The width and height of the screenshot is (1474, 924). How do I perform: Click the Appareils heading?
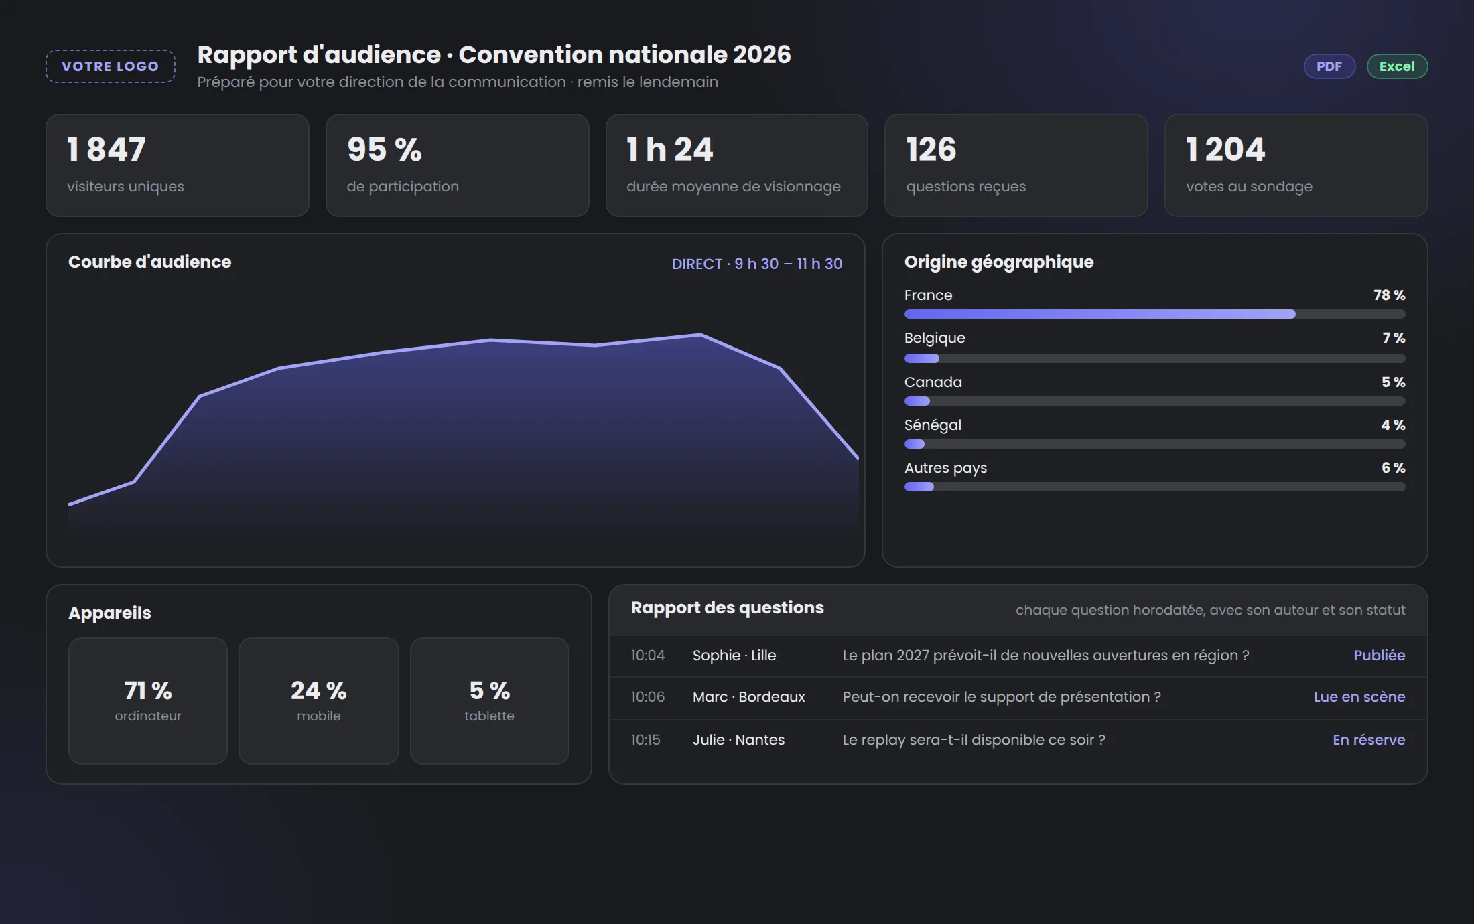[110, 613]
